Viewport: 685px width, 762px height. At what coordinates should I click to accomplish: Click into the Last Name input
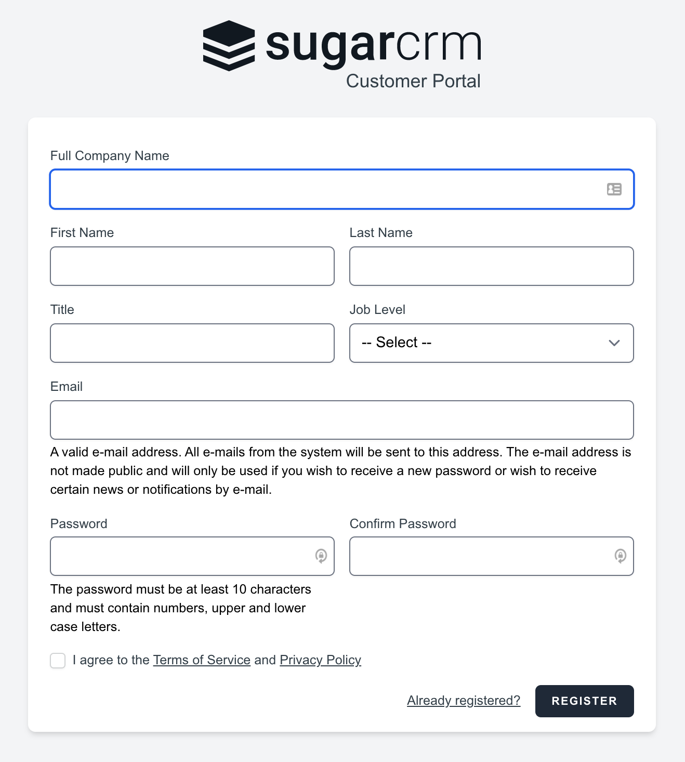(491, 266)
